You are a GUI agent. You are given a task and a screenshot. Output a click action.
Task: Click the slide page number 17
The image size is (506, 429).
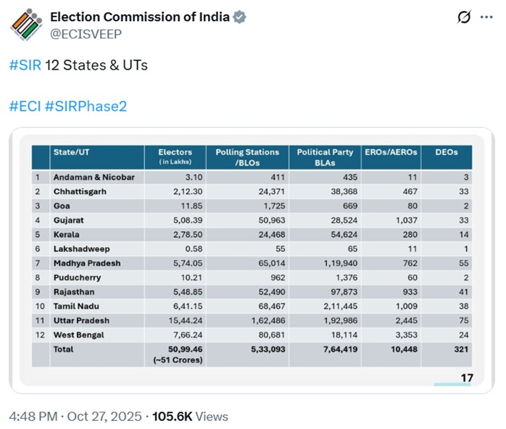coord(467,378)
